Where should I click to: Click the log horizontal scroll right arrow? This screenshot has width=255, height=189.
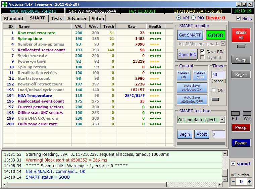(220, 184)
